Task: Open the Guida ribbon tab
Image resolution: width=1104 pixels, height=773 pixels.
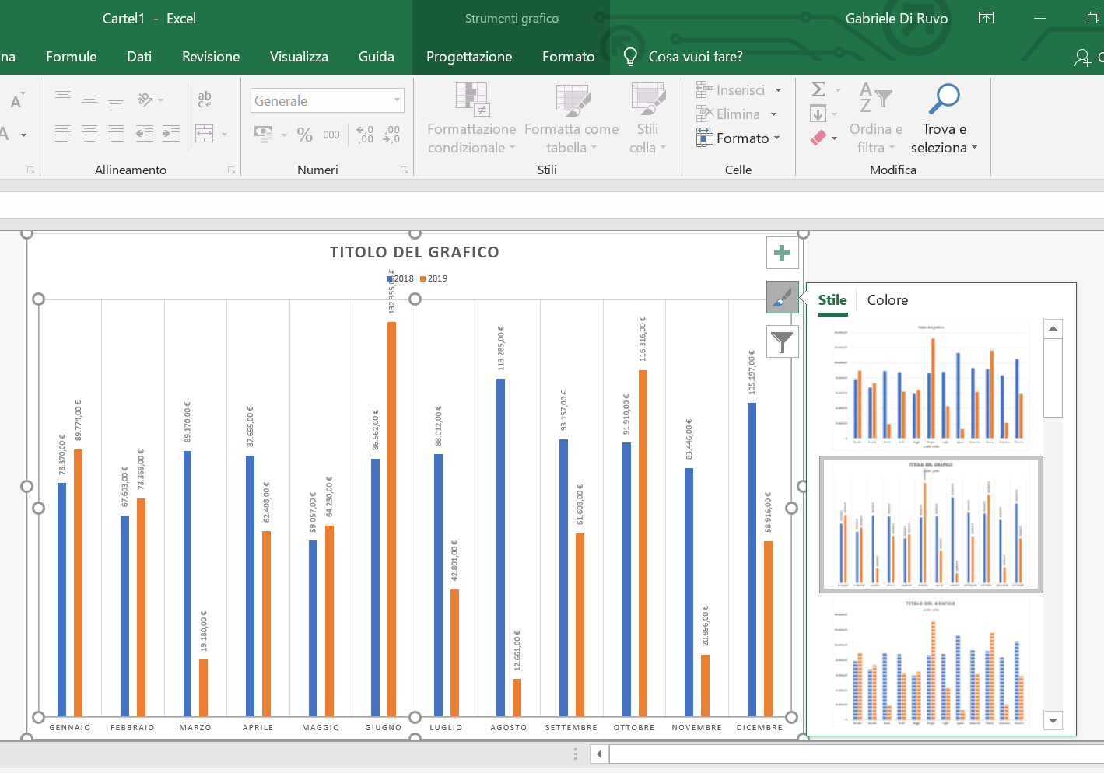Action: [377, 57]
